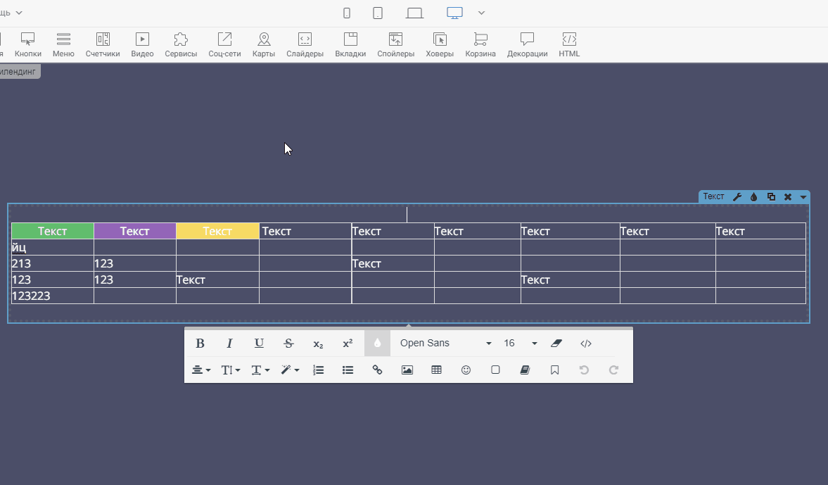Click the insert link icon

click(377, 370)
